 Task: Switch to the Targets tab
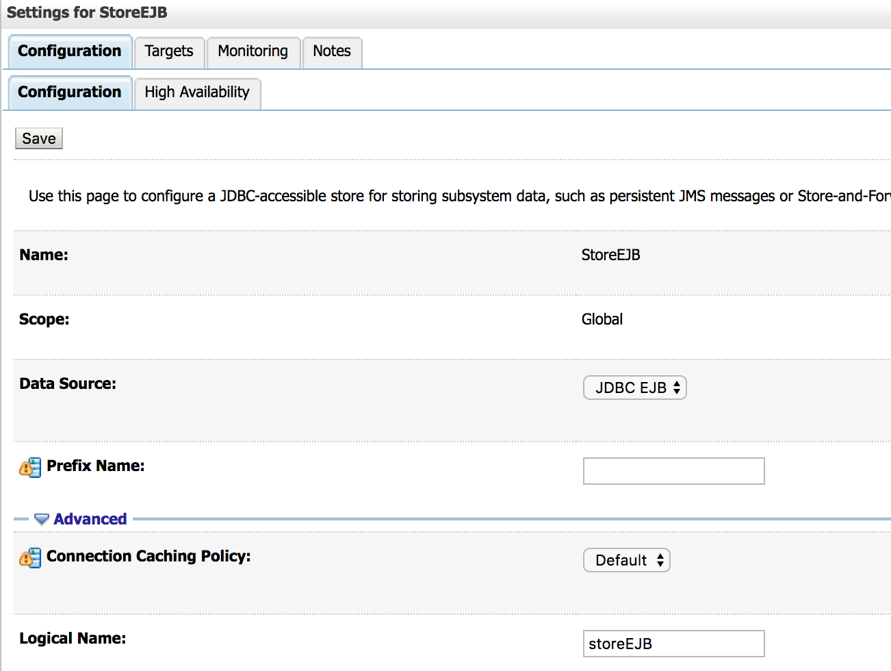(169, 52)
